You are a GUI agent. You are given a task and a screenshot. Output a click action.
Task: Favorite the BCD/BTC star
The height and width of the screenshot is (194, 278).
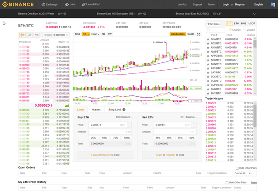208,81
